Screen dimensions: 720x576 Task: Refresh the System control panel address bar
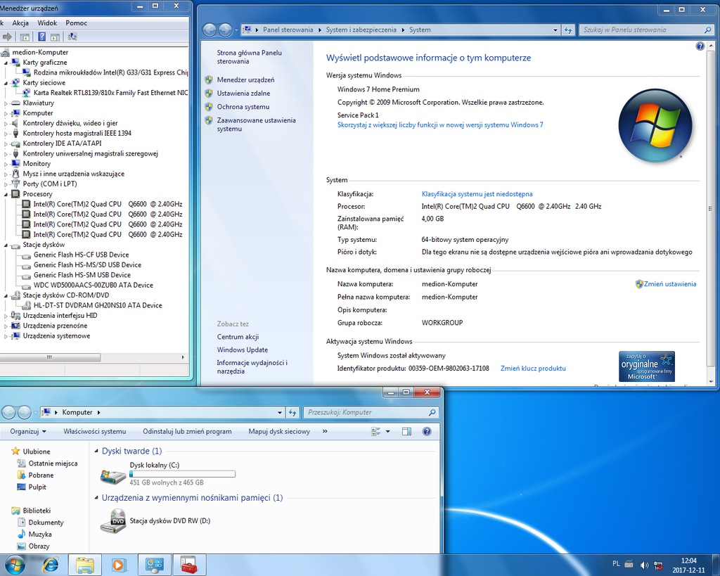click(x=568, y=30)
